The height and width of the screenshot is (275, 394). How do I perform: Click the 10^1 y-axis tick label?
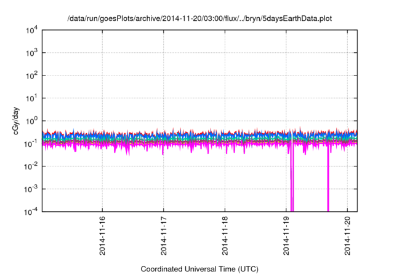tap(32, 98)
